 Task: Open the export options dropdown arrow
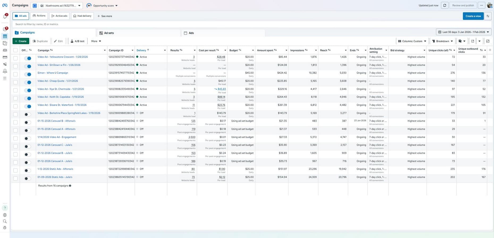click(479, 41)
